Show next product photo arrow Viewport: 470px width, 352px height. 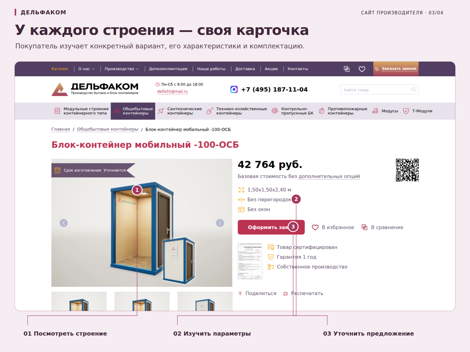click(x=220, y=223)
